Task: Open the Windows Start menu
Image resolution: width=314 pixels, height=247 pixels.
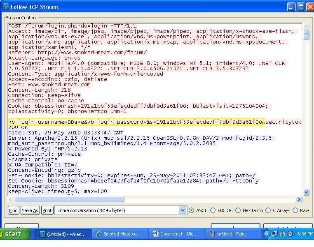Action: pos(15,234)
